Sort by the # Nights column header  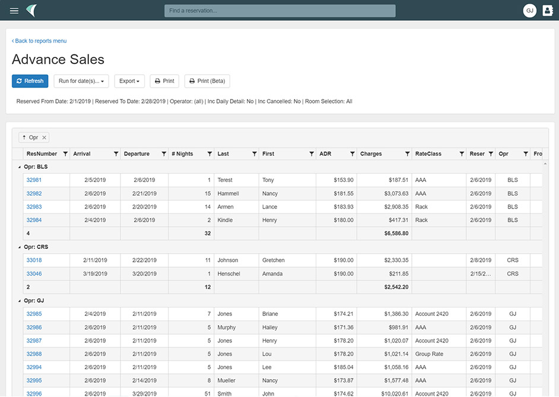pyautogui.click(x=182, y=154)
